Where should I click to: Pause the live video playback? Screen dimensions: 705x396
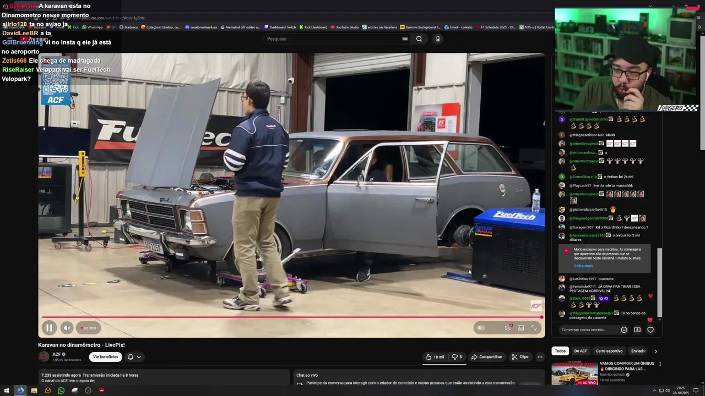point(49,328)
